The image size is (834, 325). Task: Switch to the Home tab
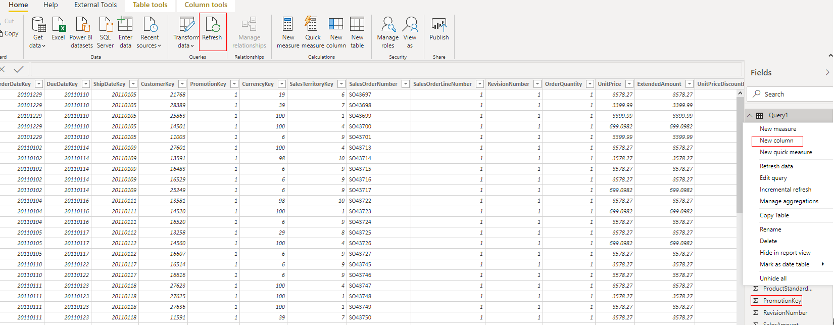[18, 5]
